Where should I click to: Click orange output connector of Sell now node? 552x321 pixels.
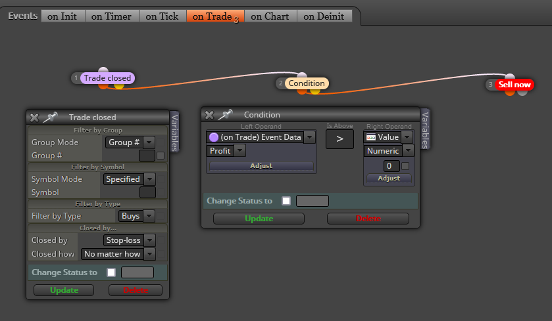pyautogui.click(x=510, y=93)
